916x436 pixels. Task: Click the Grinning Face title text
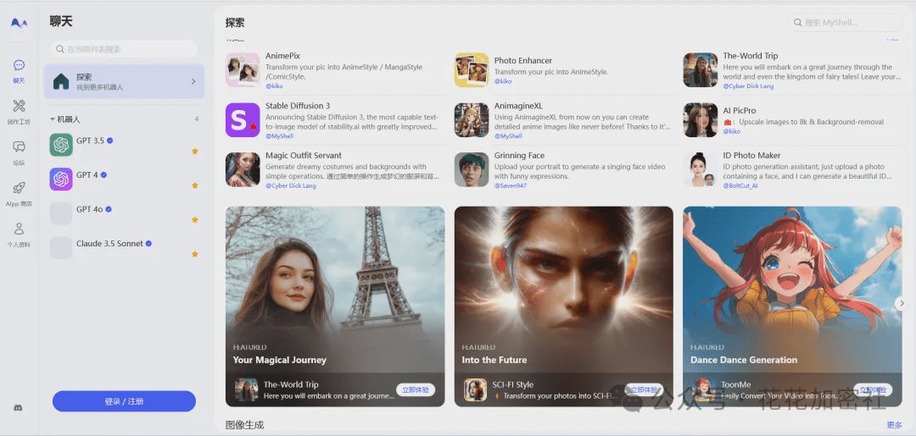[519, 156]
